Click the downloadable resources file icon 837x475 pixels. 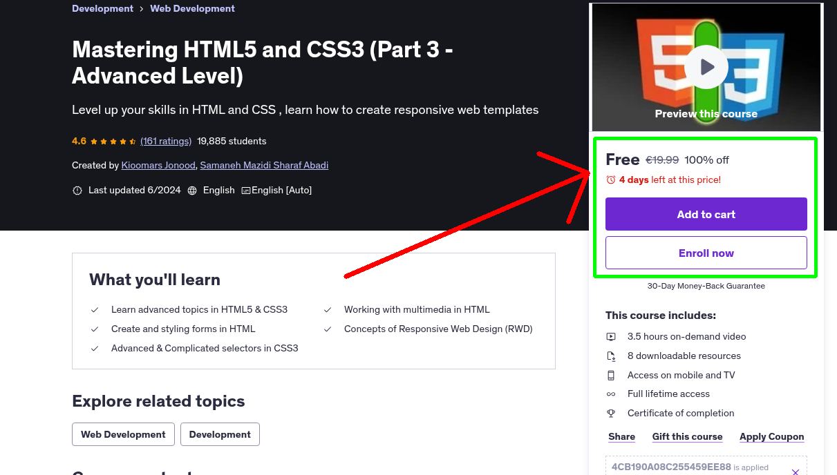pyautogui.click(x=611, y=356)
